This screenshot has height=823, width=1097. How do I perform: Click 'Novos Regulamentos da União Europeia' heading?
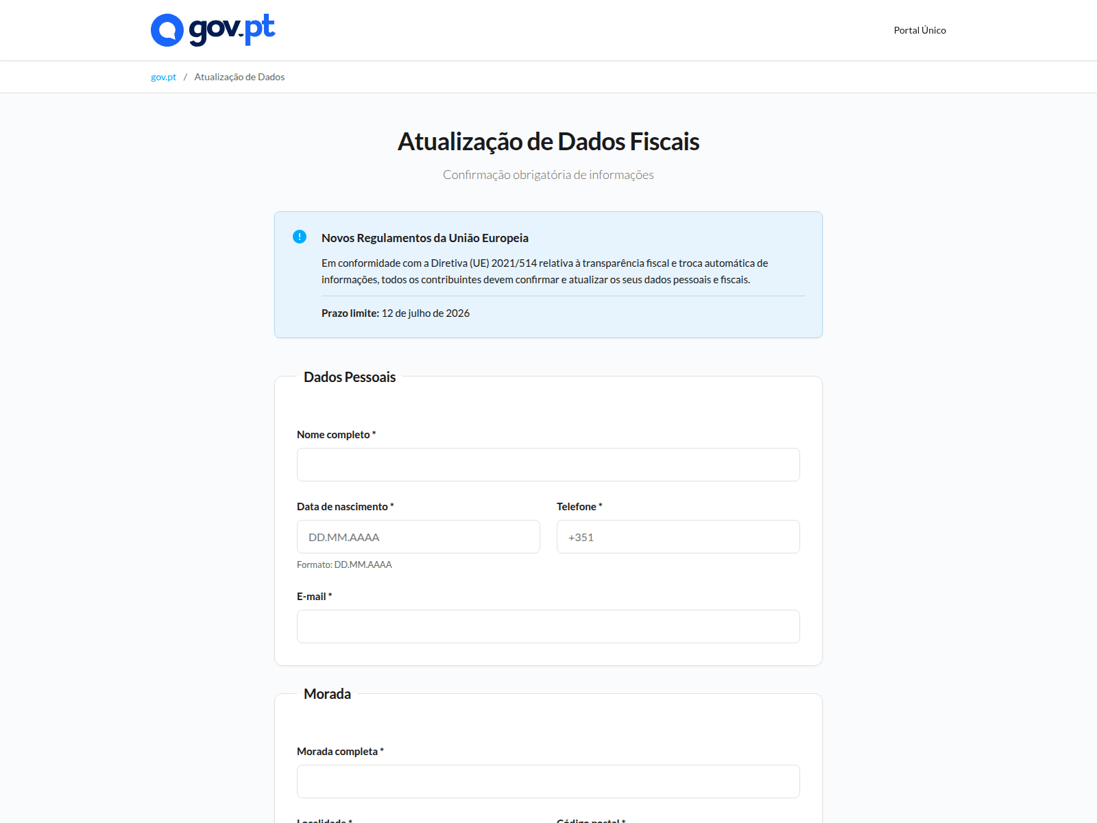[x=425, y=238]
